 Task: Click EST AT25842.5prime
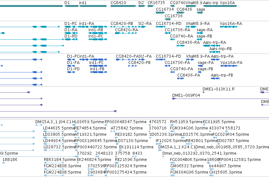pos(113,132)
